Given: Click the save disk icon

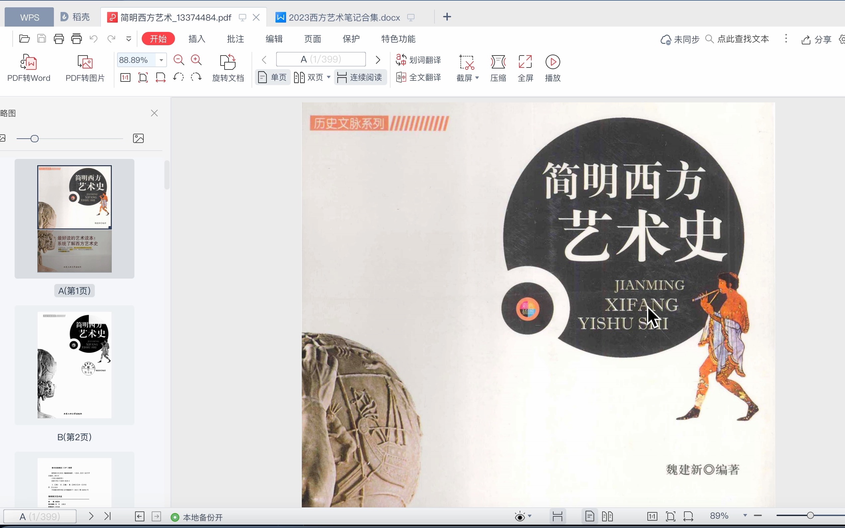Looking at the screenshot, I should (42, 39).
